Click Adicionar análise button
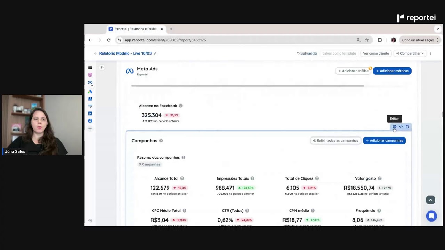Viewport: 445px width, 250px height. (353, 71)
